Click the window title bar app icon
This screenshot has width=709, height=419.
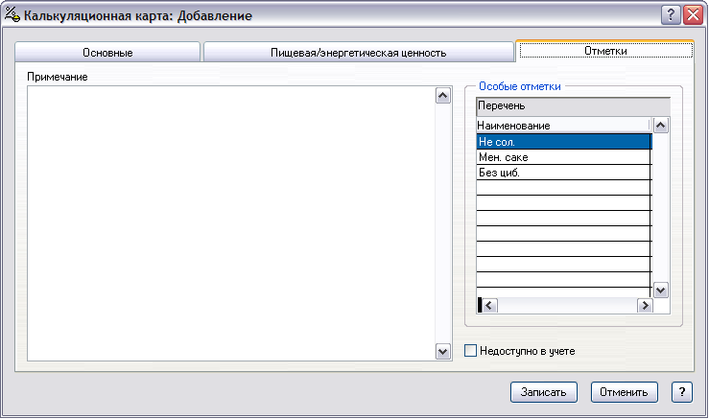(12, 15)
